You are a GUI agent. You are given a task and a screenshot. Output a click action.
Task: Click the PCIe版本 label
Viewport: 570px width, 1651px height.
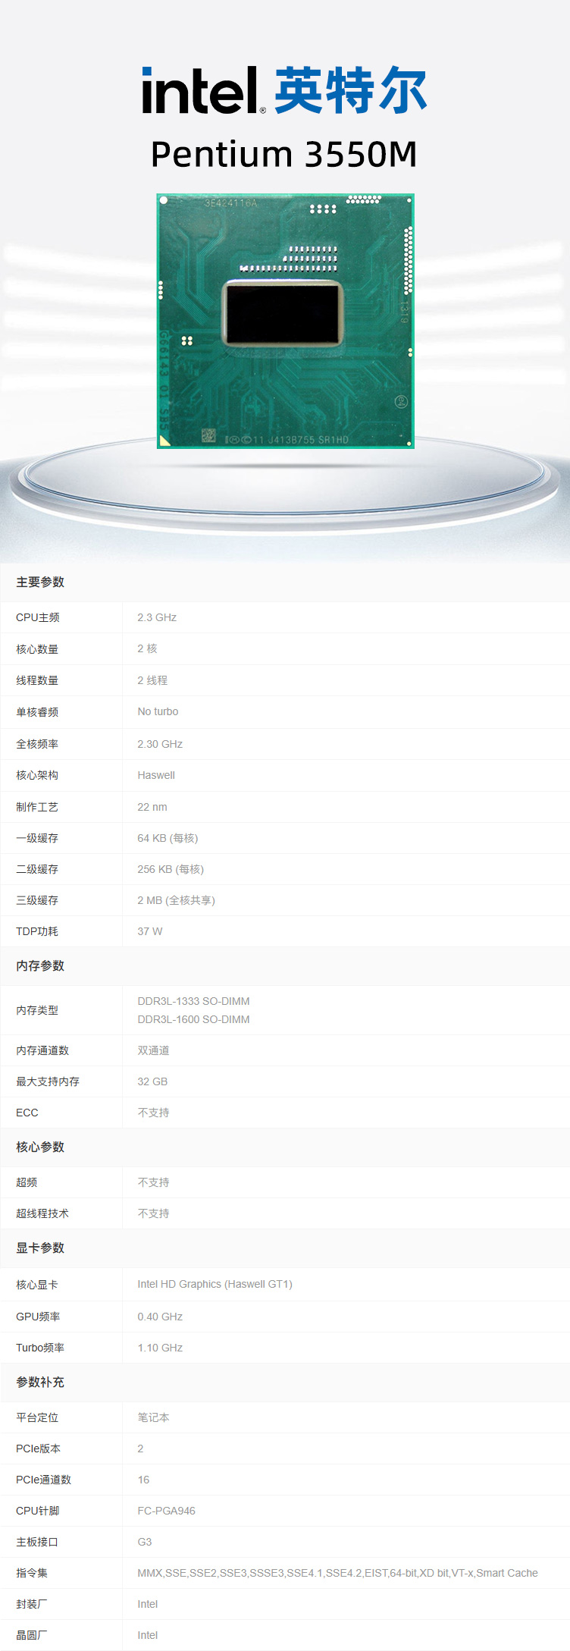coord(39,1449)
